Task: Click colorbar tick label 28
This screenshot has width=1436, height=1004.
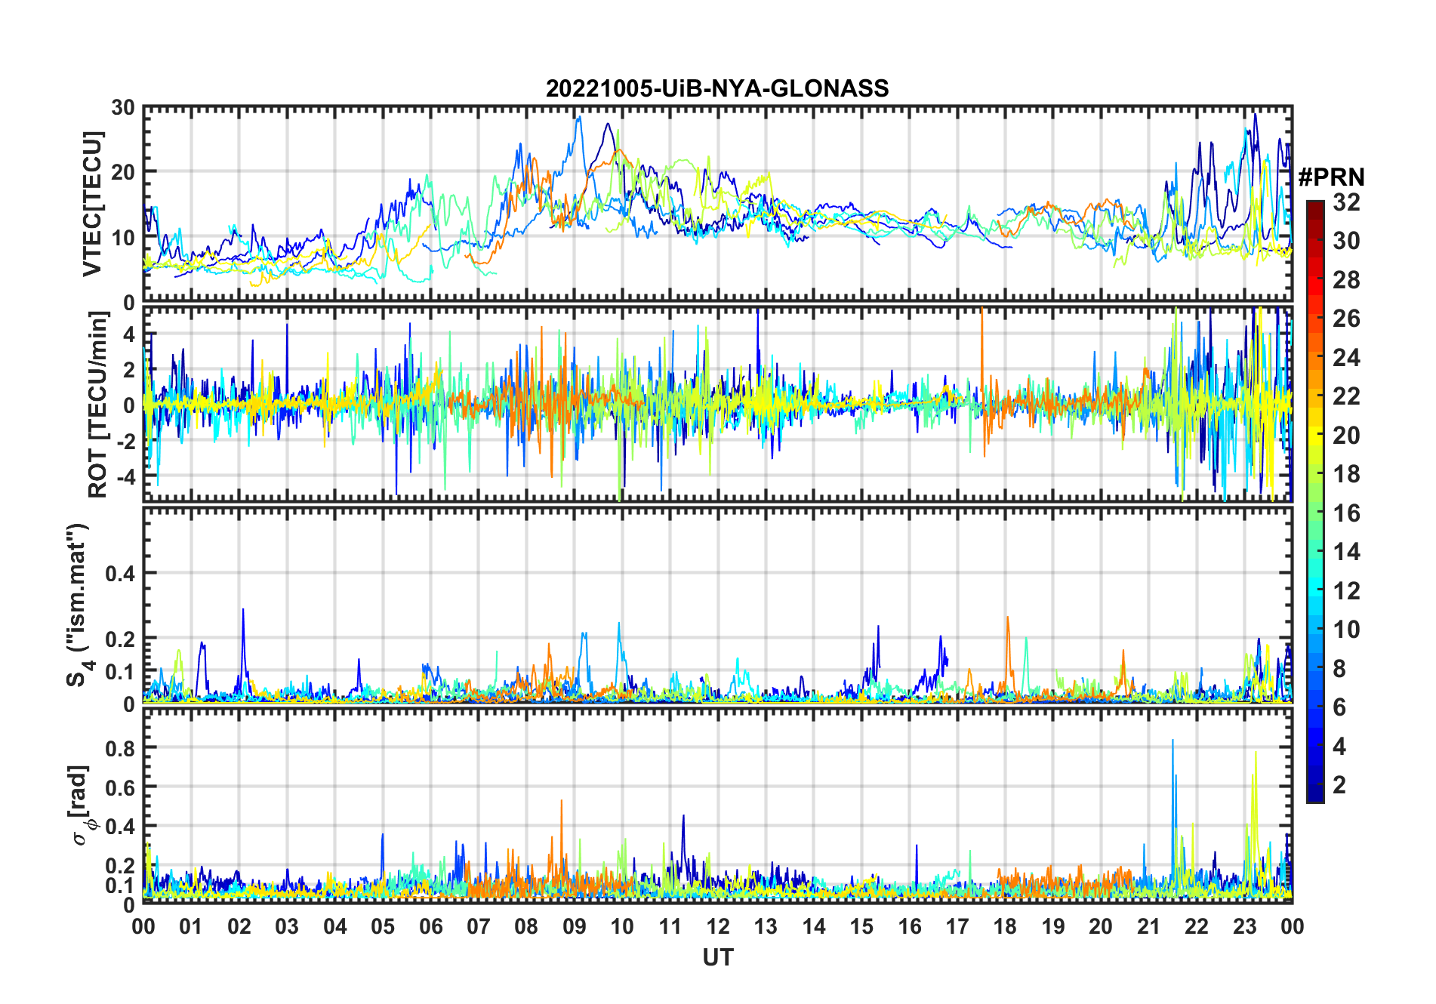Action: (1346, 280)
